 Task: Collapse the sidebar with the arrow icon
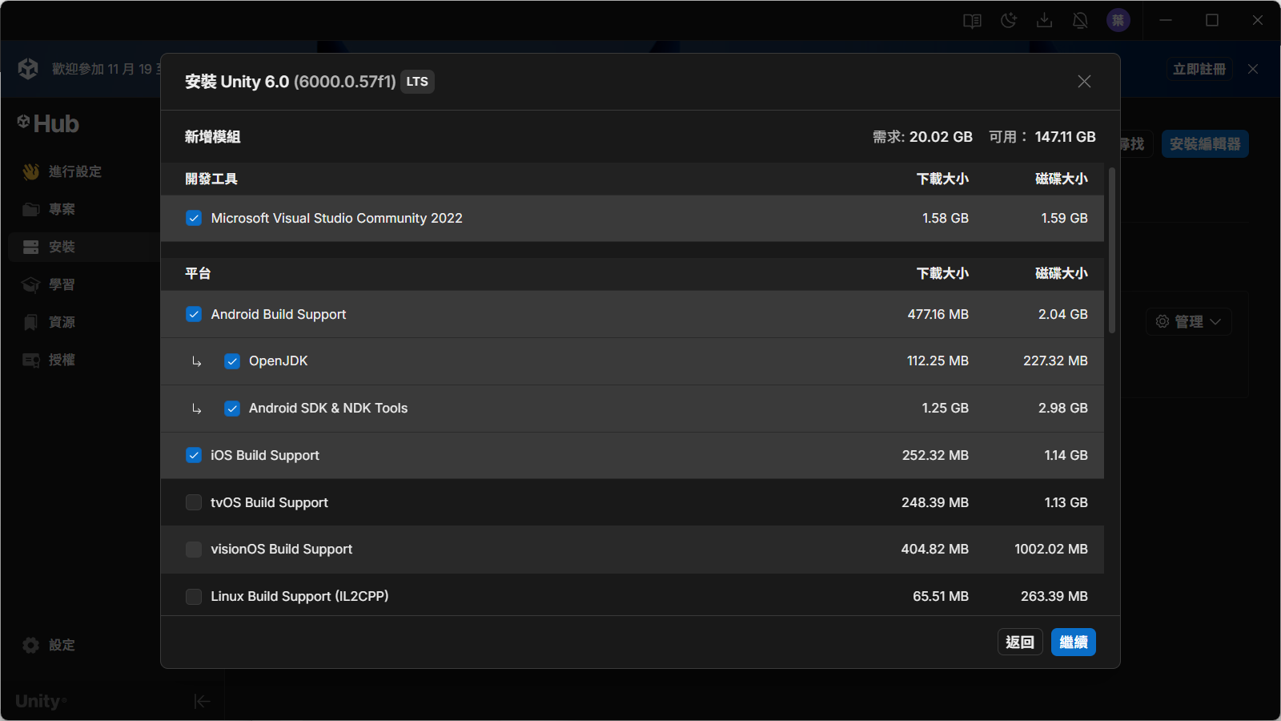pyautogui.click(x=202, y=702)
